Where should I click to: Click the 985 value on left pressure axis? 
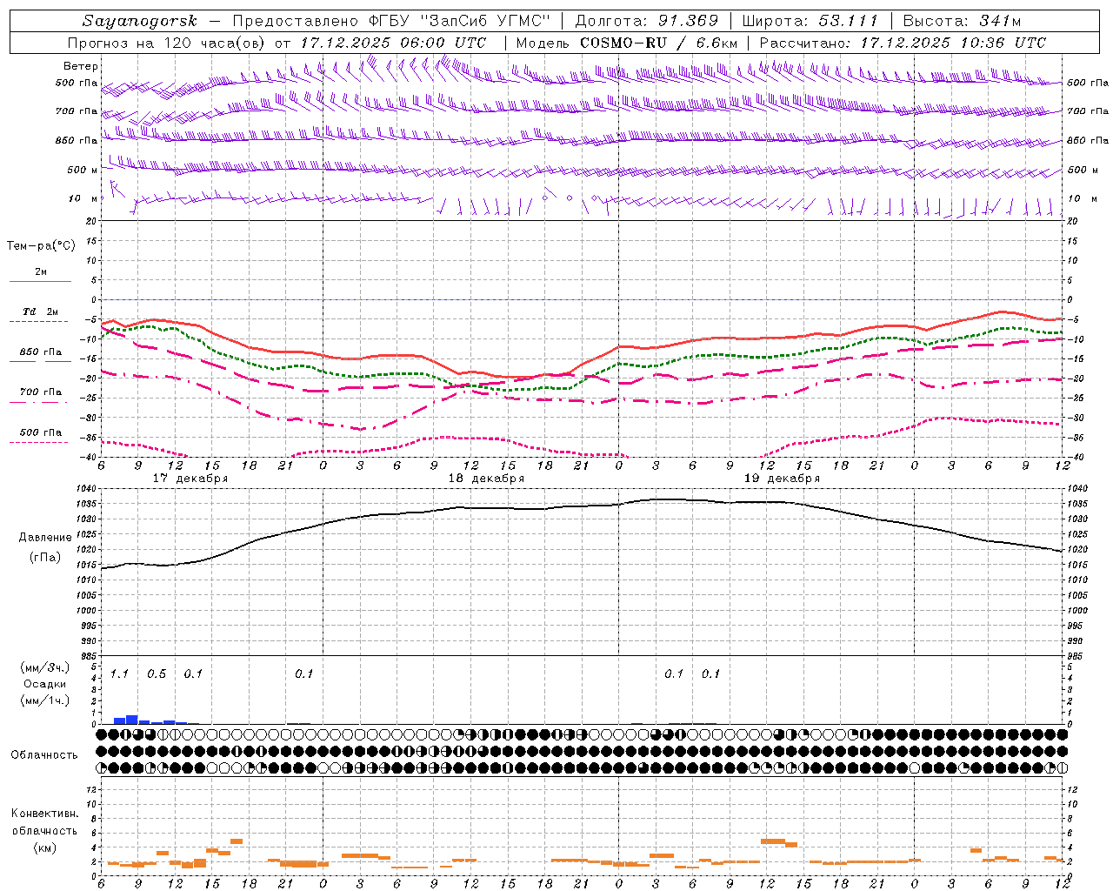pos(90,656)
